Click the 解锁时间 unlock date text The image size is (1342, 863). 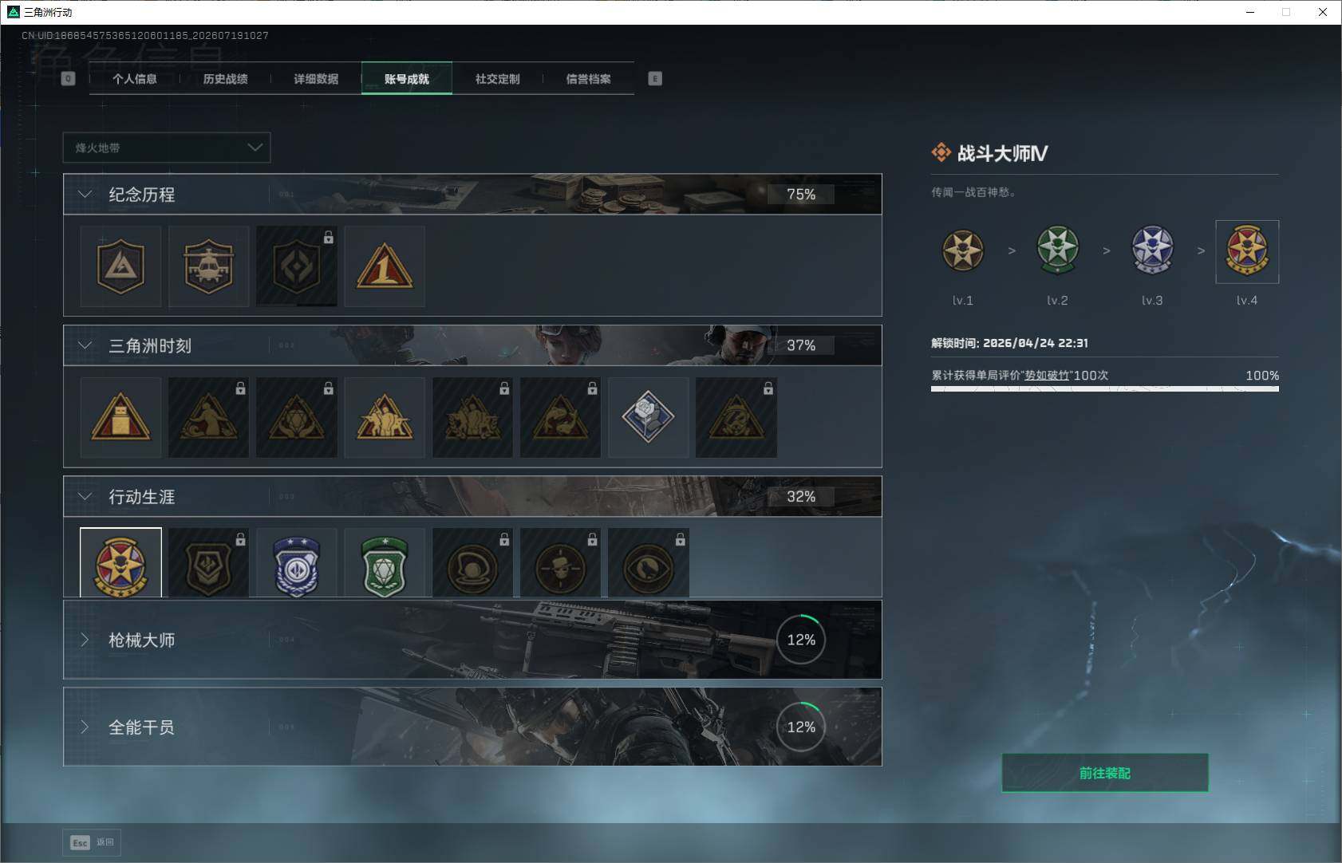(x=1009, y=343)
